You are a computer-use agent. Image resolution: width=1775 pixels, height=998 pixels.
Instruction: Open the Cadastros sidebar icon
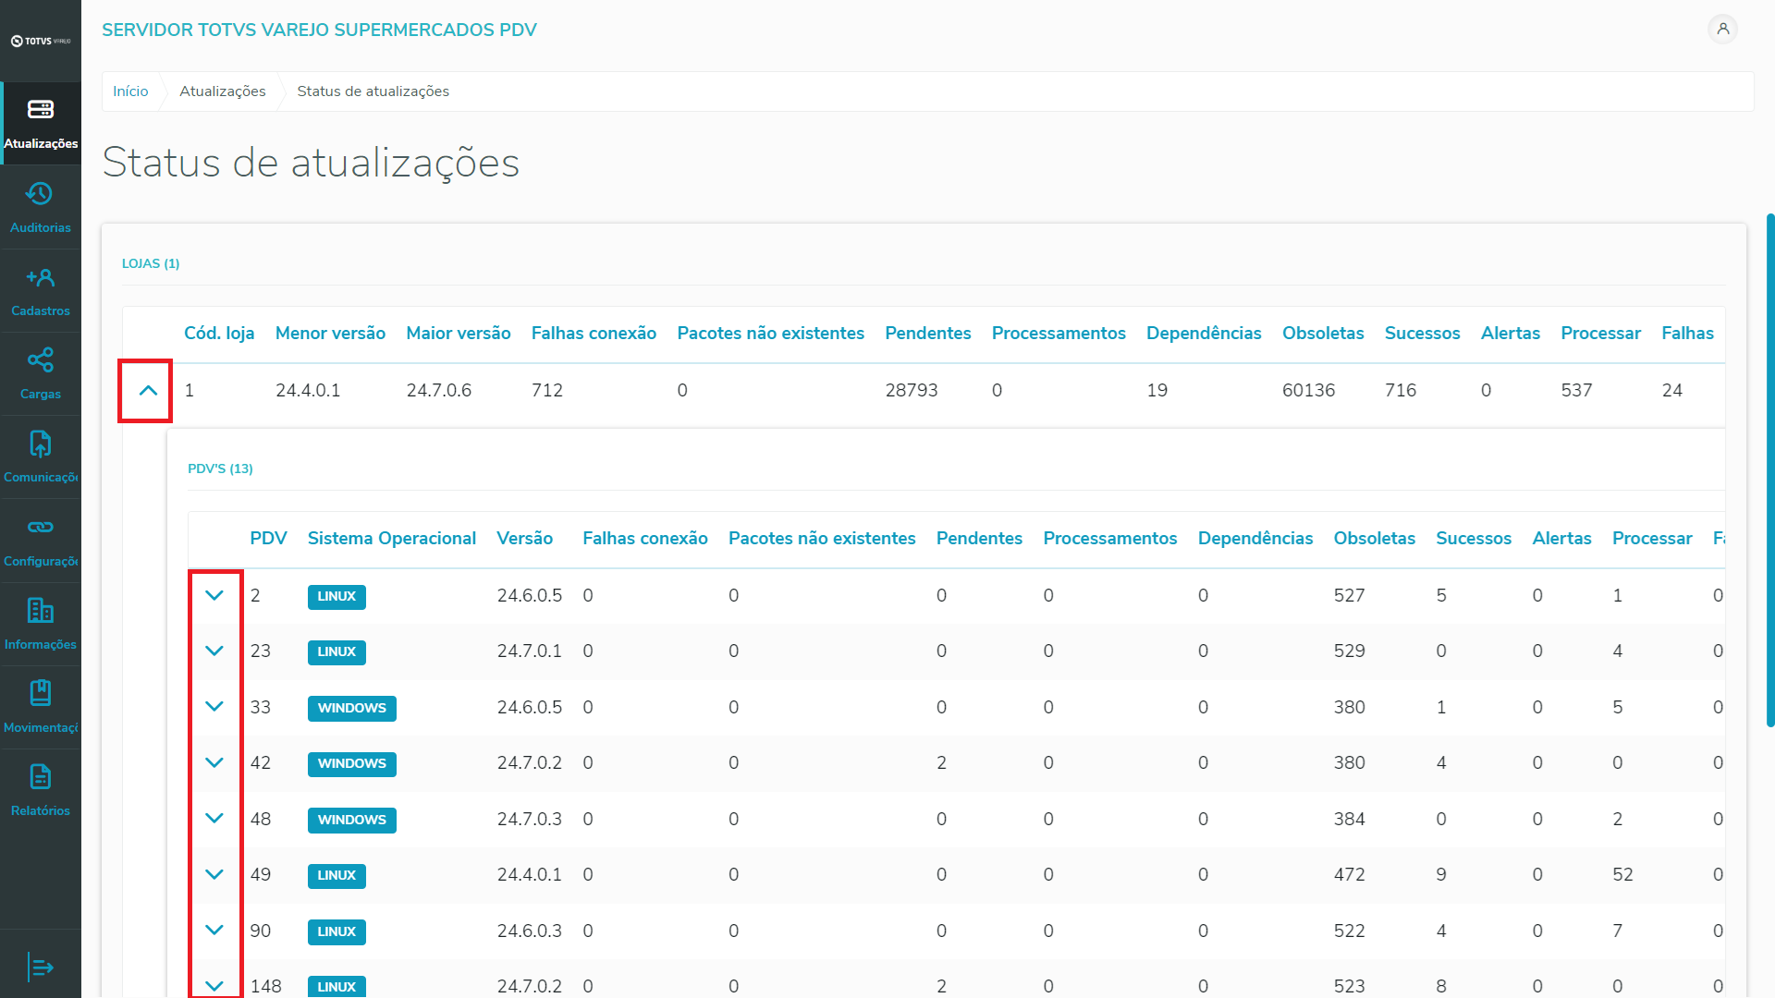[x=40, y=277]
